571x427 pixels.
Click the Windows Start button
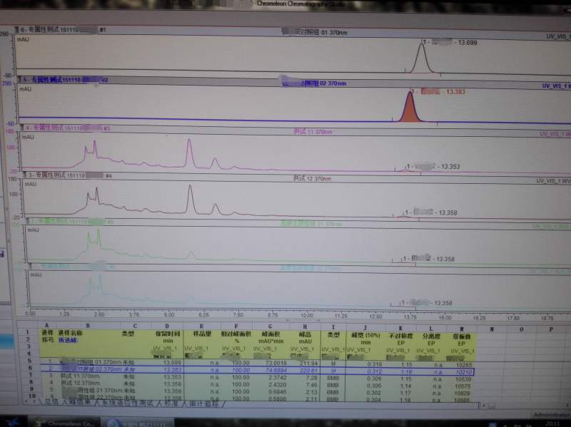click(11, 423)
